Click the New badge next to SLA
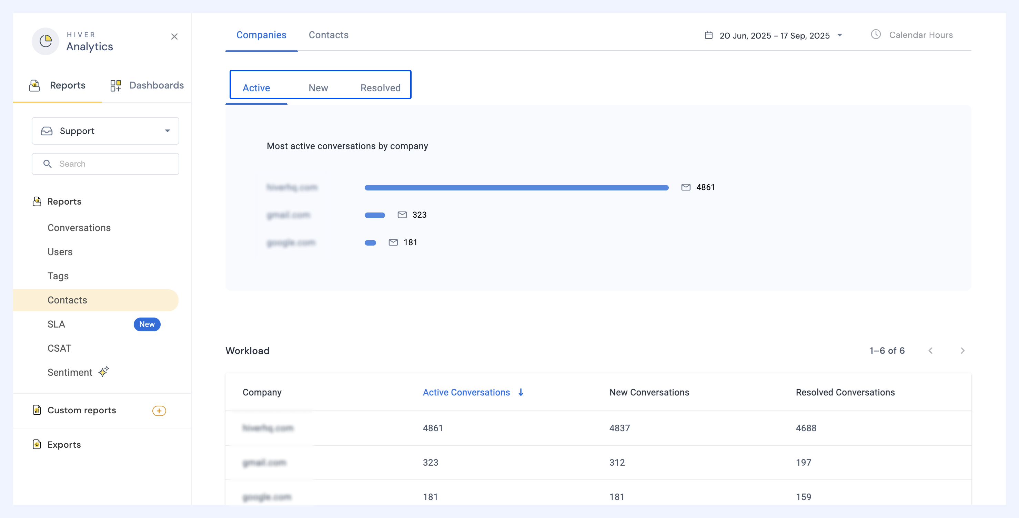The image size is (1019, 518). 147,324
